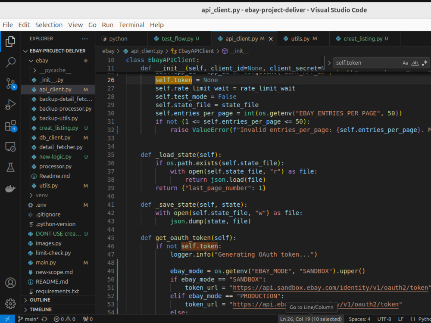
Task: Focus the find input containing self.token
Action: pos(367,63)
